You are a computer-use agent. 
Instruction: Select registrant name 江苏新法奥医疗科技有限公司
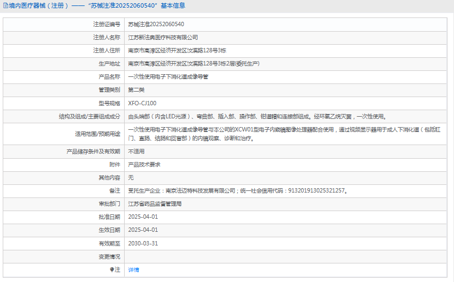pos(163,38)
